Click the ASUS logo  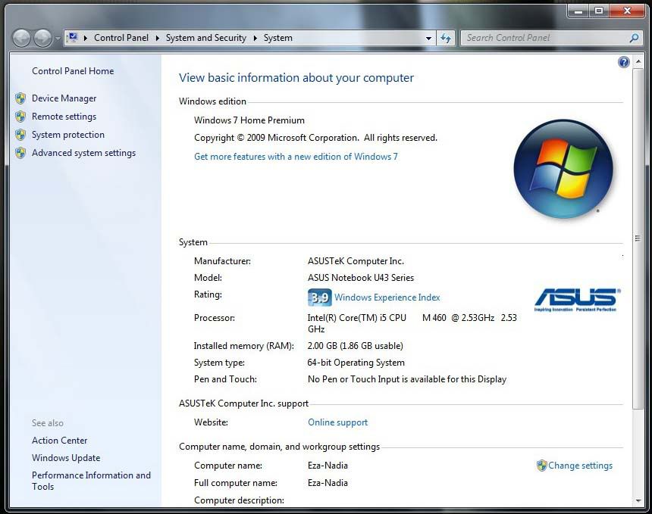[577, 299]
